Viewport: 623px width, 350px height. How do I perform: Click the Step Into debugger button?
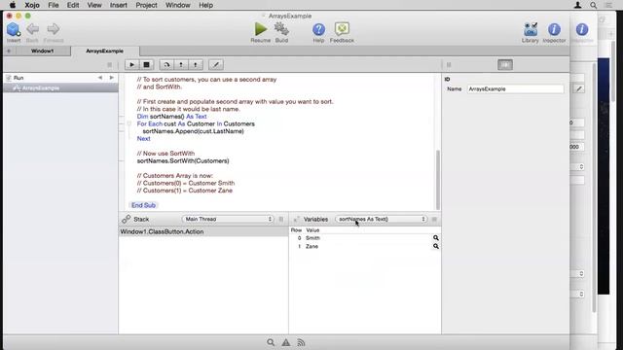(x=181, y=65)
